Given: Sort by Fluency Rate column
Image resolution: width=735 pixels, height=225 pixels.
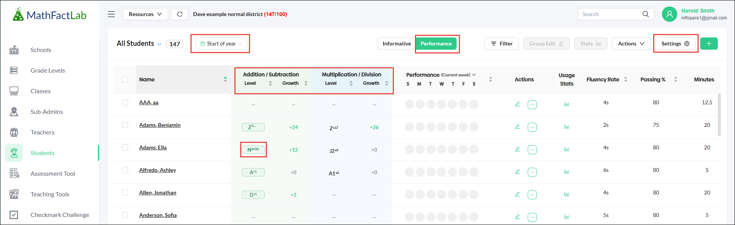Looking at the screenshot, I should pyautogui.click(x=626, y=79).
